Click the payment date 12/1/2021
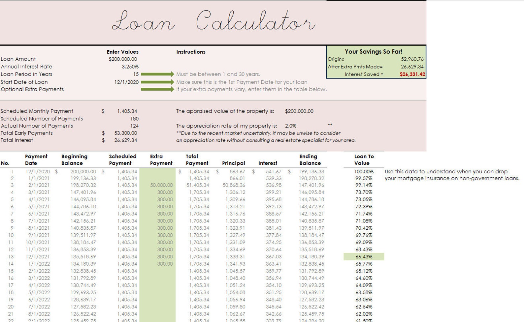Viewport: 524px width, 322px height. click(38, 257)
